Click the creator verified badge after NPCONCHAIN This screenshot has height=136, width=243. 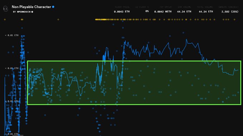32,12
